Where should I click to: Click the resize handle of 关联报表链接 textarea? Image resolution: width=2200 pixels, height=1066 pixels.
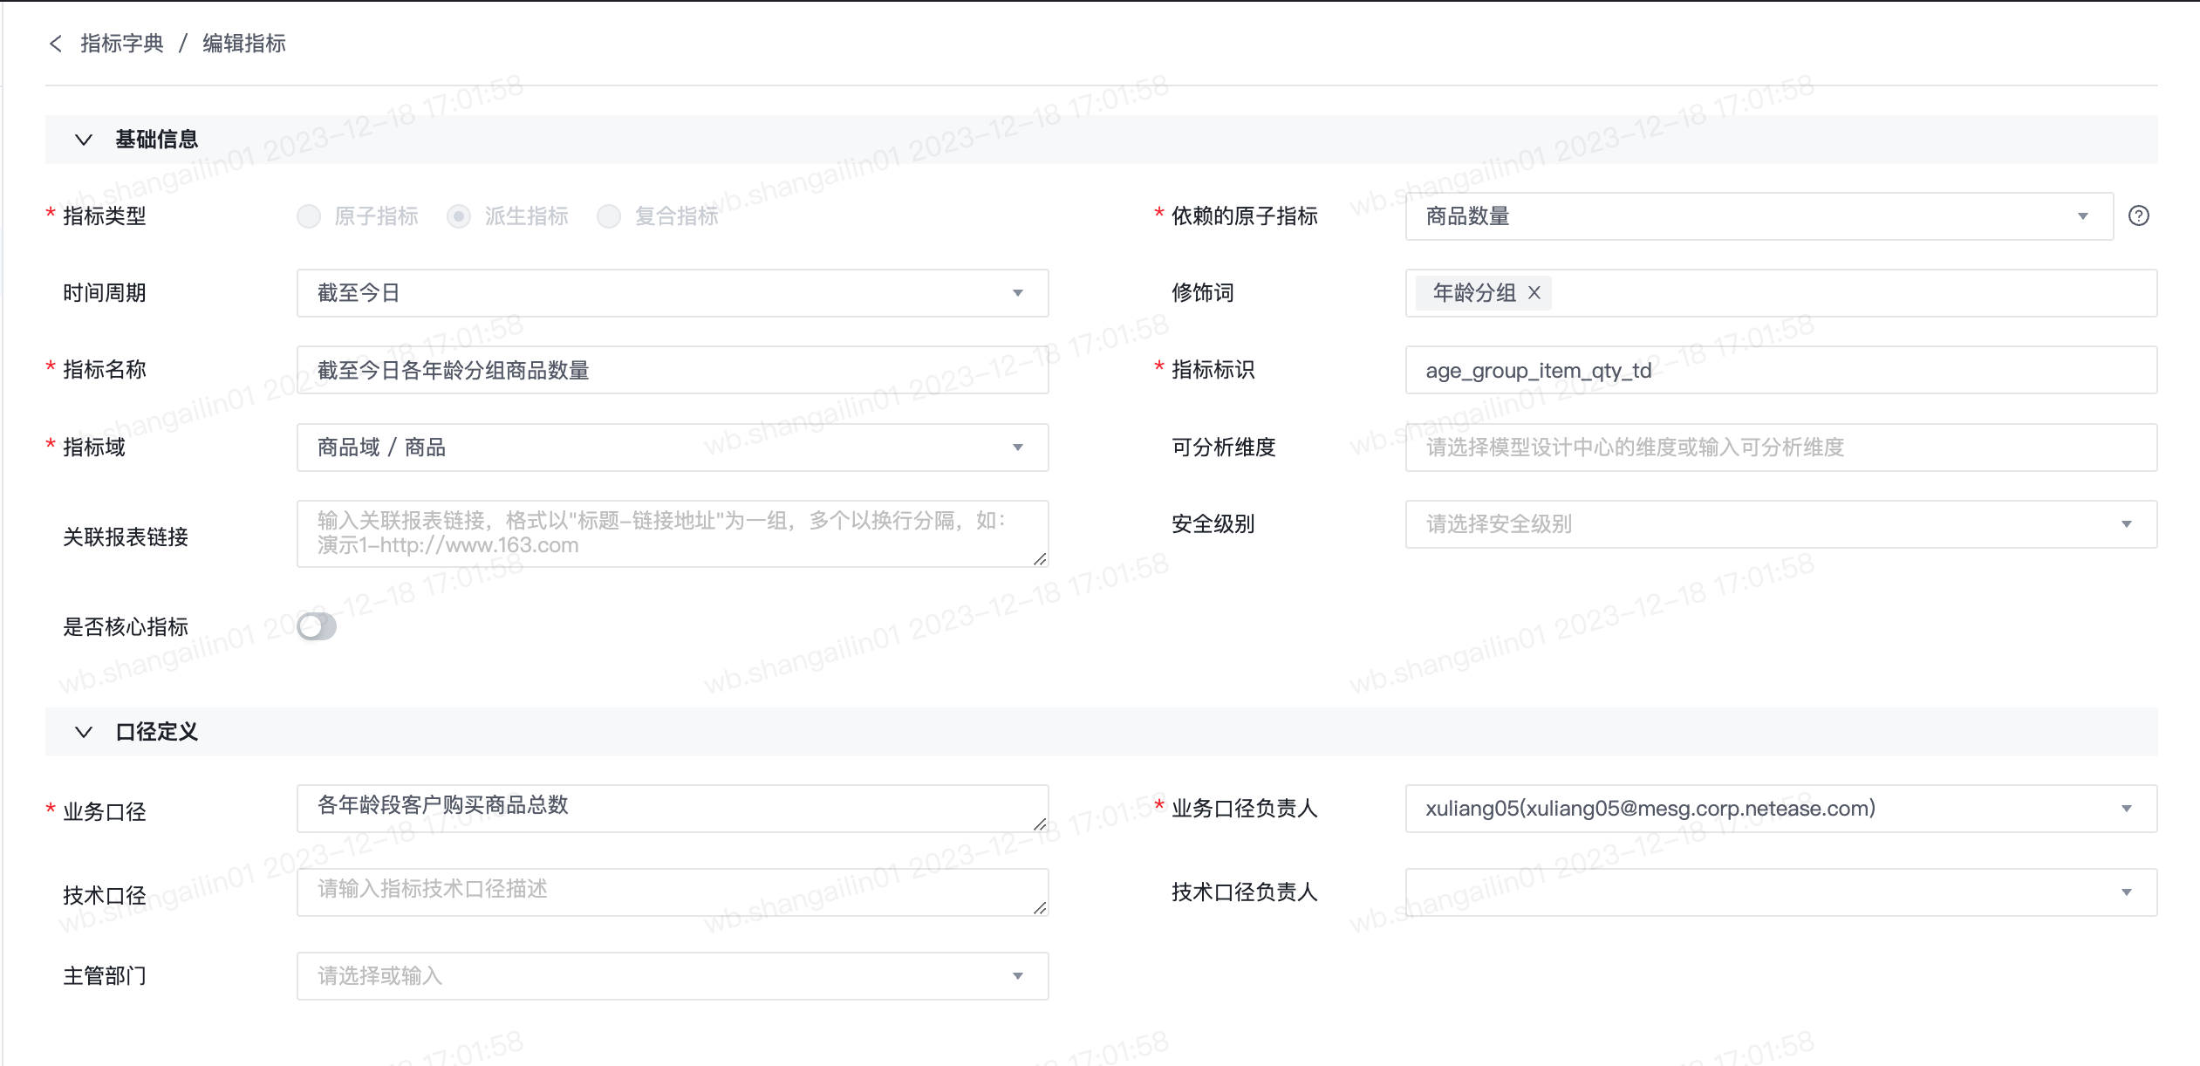click(1040, 559)
